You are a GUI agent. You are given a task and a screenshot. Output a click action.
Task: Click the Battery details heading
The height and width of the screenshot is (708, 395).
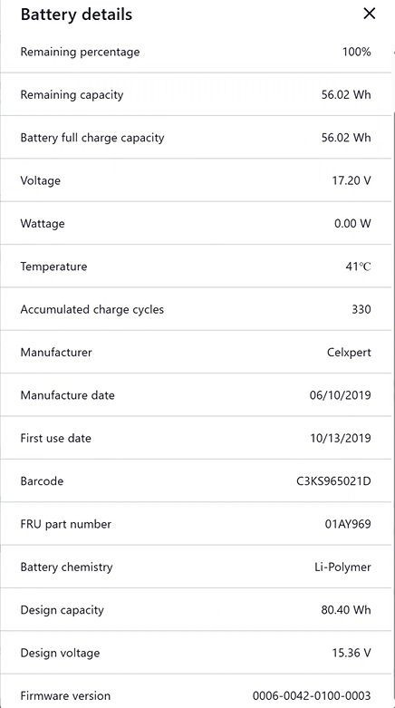76,15
